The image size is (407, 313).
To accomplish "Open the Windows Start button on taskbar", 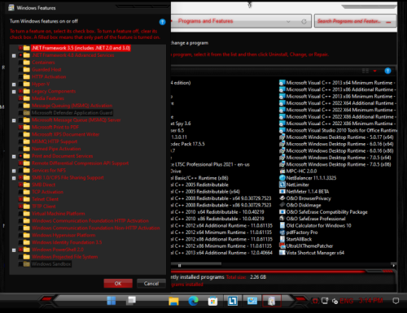I will (x=112, y=301).
